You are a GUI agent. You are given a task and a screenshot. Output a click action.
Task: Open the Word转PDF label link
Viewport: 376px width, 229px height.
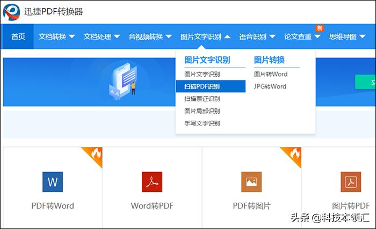click(x=152, y=206)
